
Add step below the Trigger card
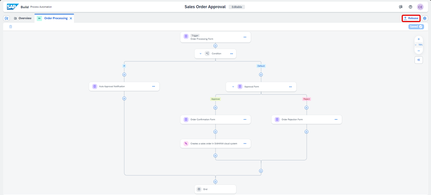pyautogui.click(x=215, y=46)
